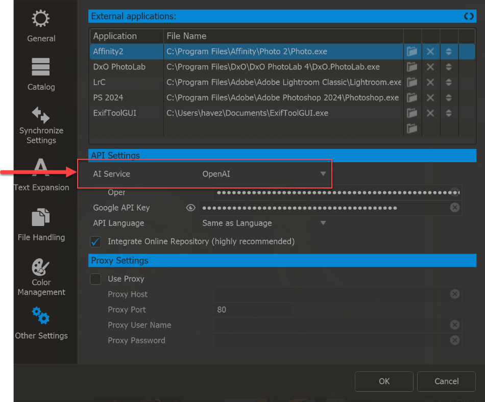The height and width of the screenshot is (402, 485).
Task: Clear the Proxy User Name field
Action: point(455,325)
